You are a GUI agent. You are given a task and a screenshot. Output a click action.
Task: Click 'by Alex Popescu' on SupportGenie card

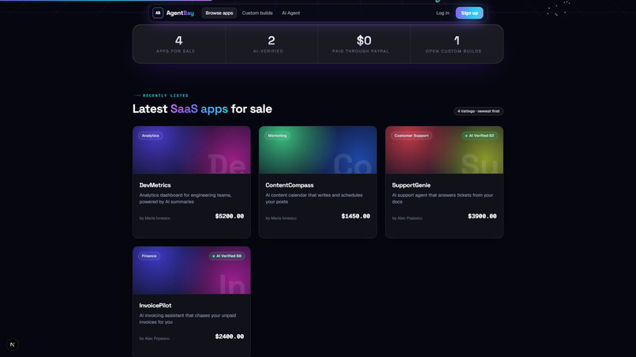coord(407,218)
